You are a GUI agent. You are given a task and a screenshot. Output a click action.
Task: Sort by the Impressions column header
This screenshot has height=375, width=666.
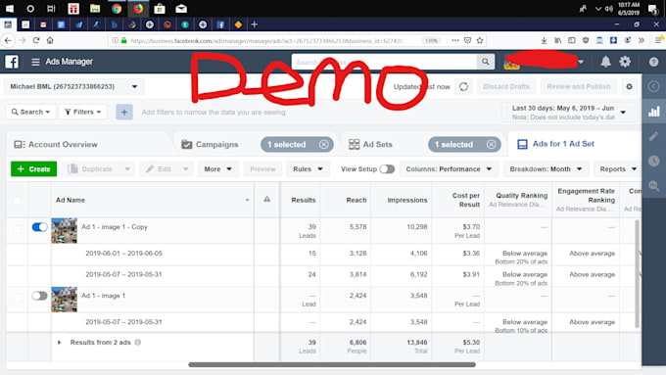406,200
